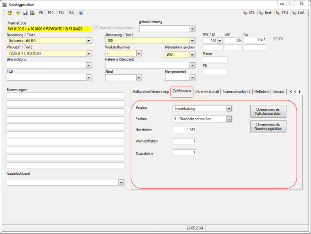
Task: Click Übernehmen als Kalkulationsfaktor button
Action: point(268,111)
